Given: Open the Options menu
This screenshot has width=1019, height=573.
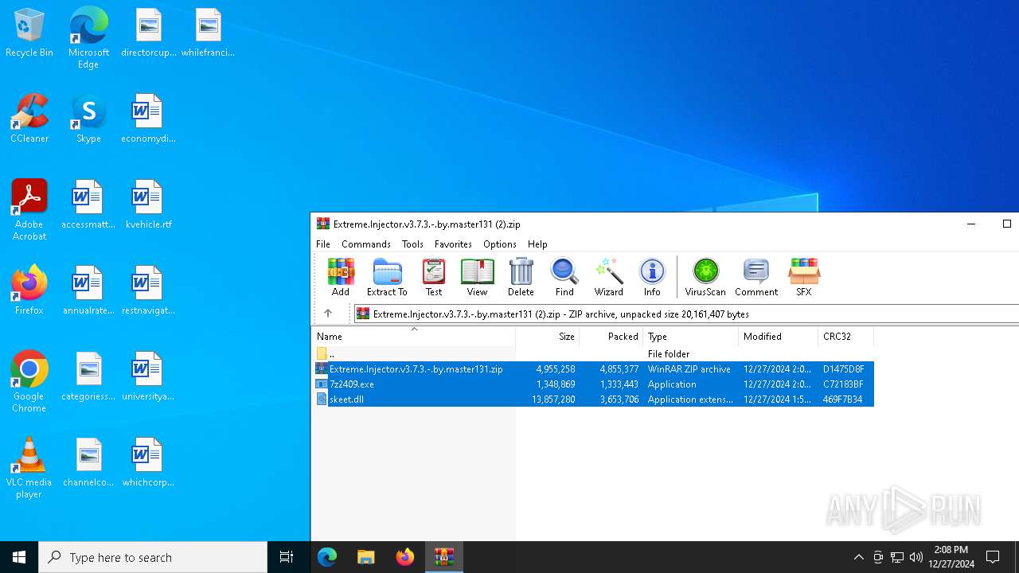Looking at the screenshot, I should click(500, 244).
